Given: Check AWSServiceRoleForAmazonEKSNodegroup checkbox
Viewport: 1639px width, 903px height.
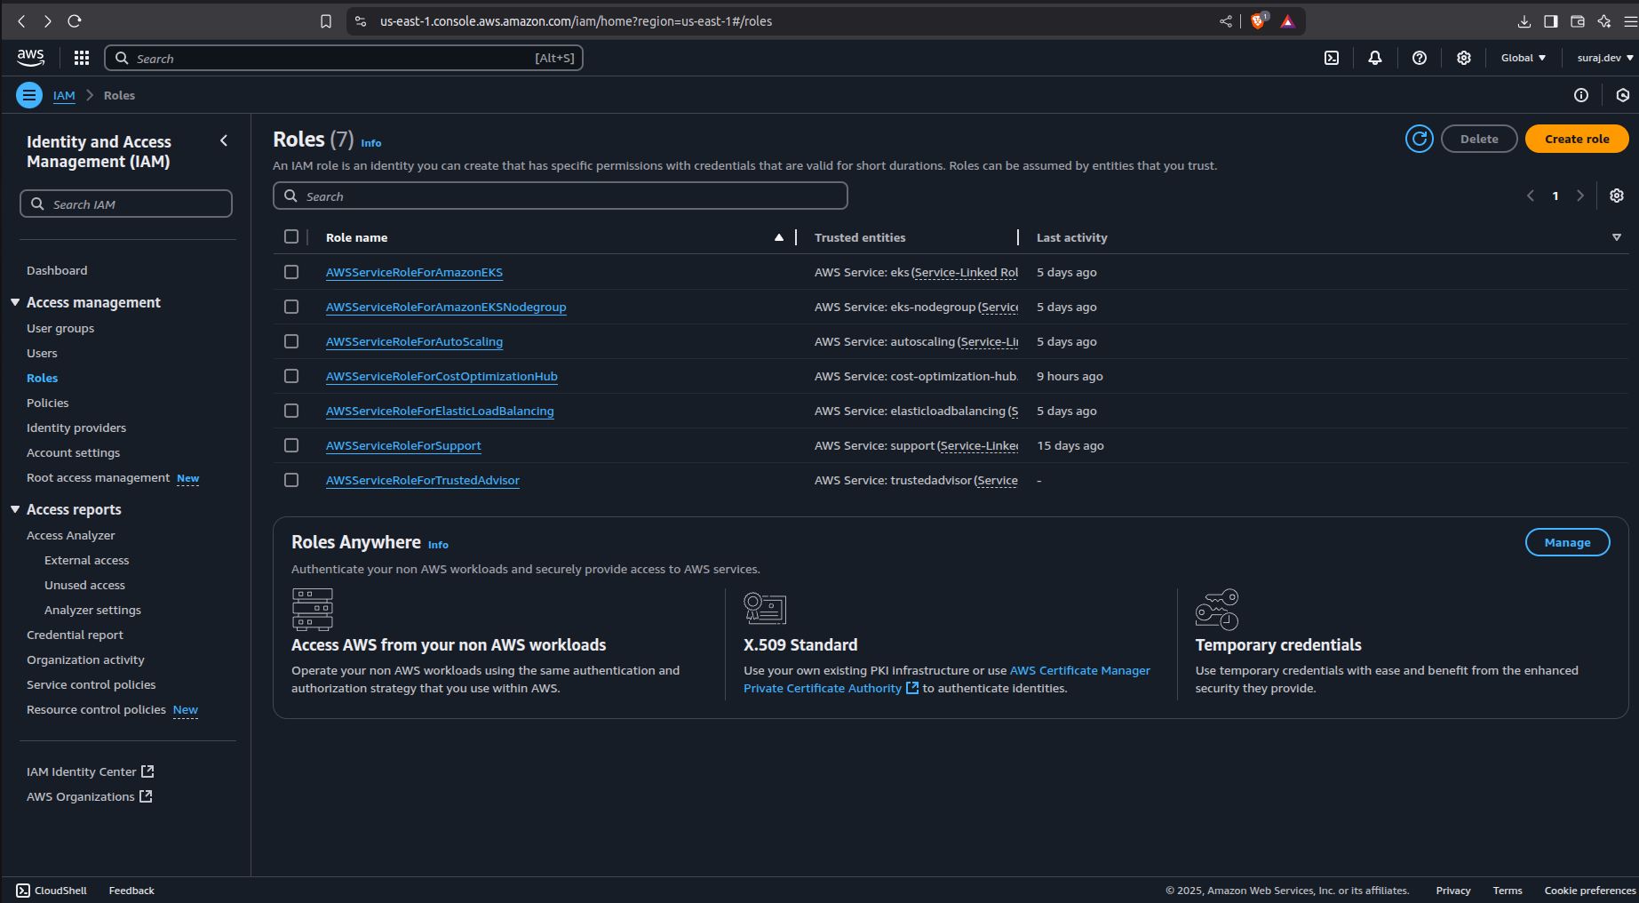Looking at the screenshot, I should click(x=291, y=307).
